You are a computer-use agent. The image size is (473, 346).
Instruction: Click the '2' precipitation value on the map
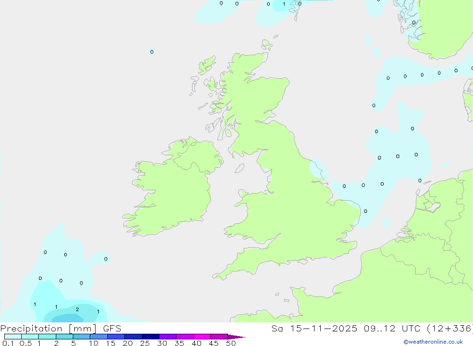click(77, 310)
